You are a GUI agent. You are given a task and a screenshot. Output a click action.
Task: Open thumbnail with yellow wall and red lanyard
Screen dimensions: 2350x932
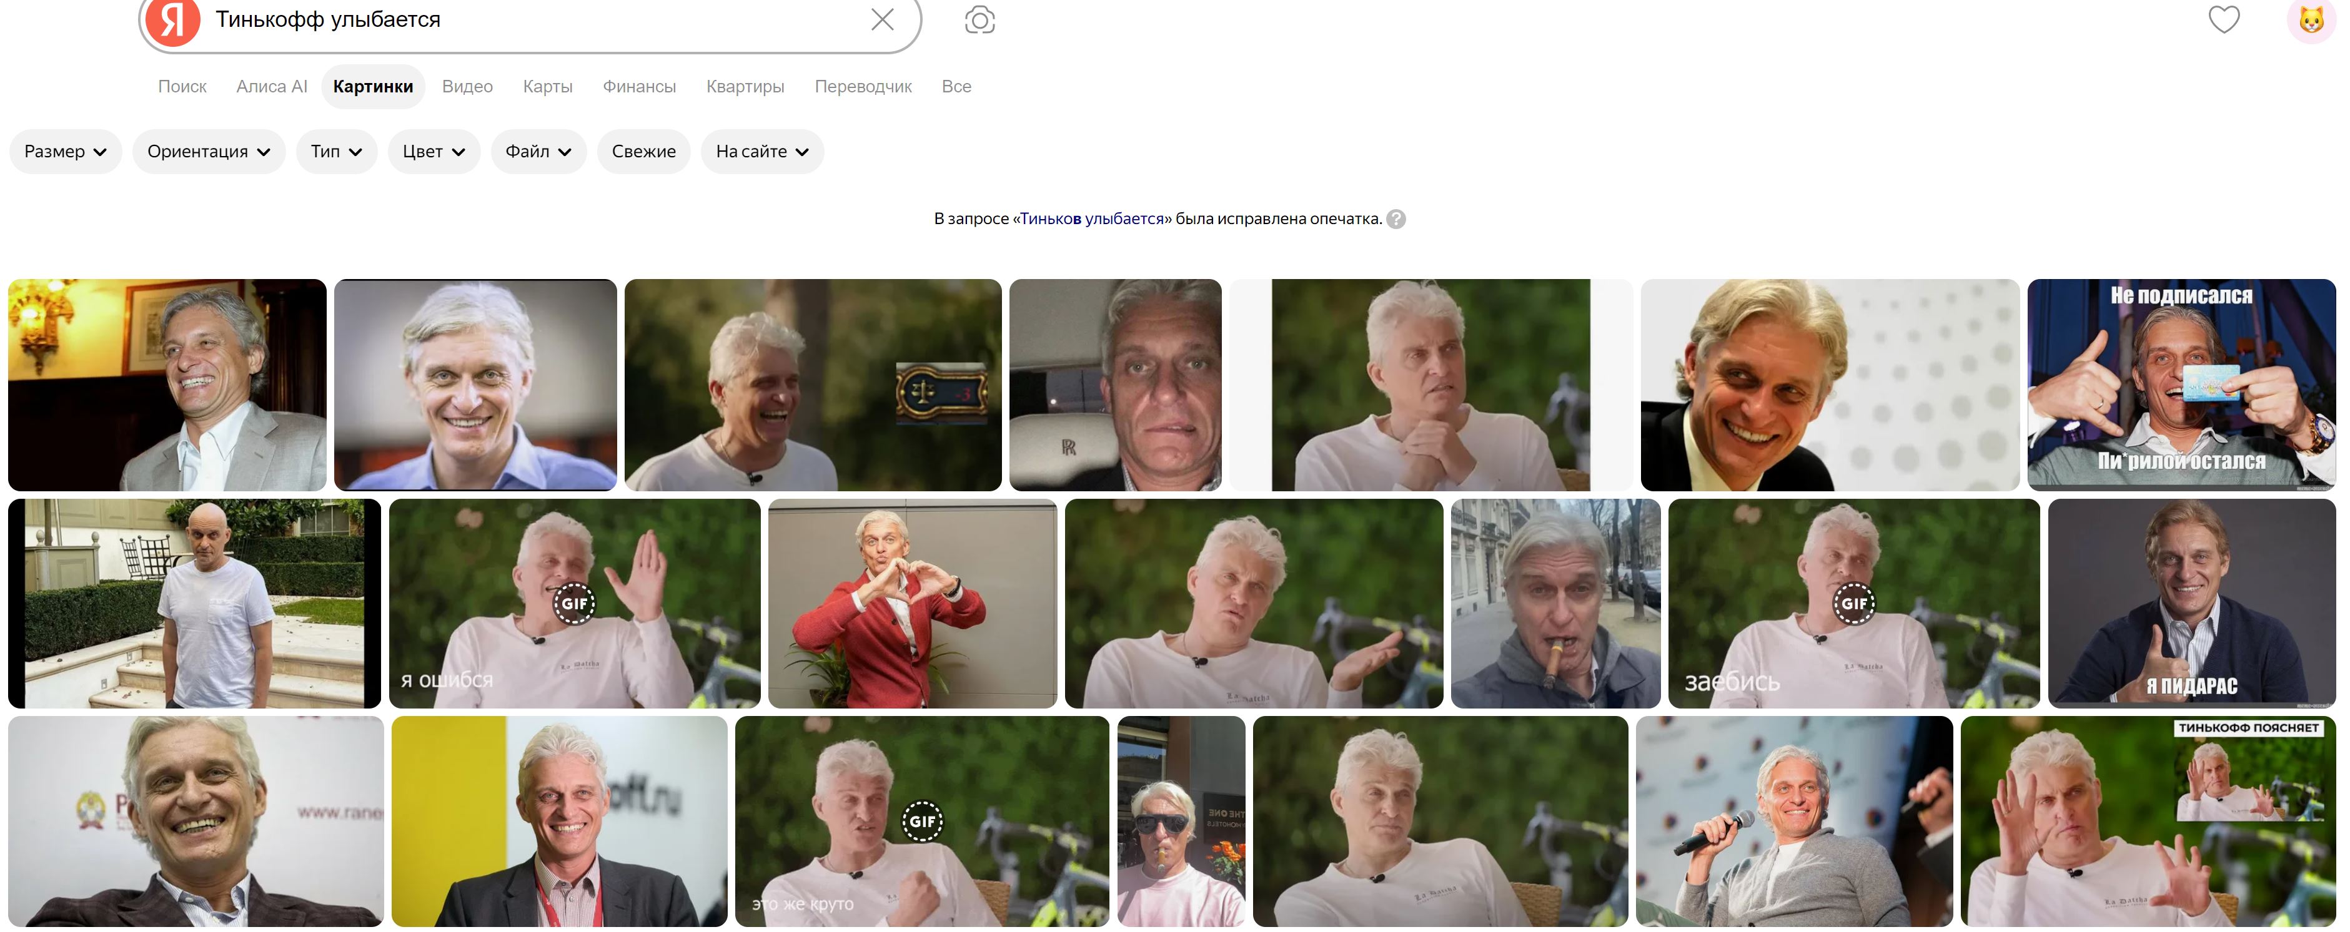tap(559, 822)
